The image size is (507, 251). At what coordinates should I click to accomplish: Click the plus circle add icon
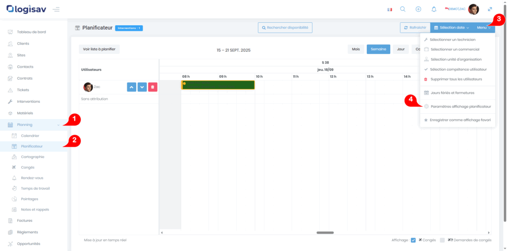click(418, 9)
